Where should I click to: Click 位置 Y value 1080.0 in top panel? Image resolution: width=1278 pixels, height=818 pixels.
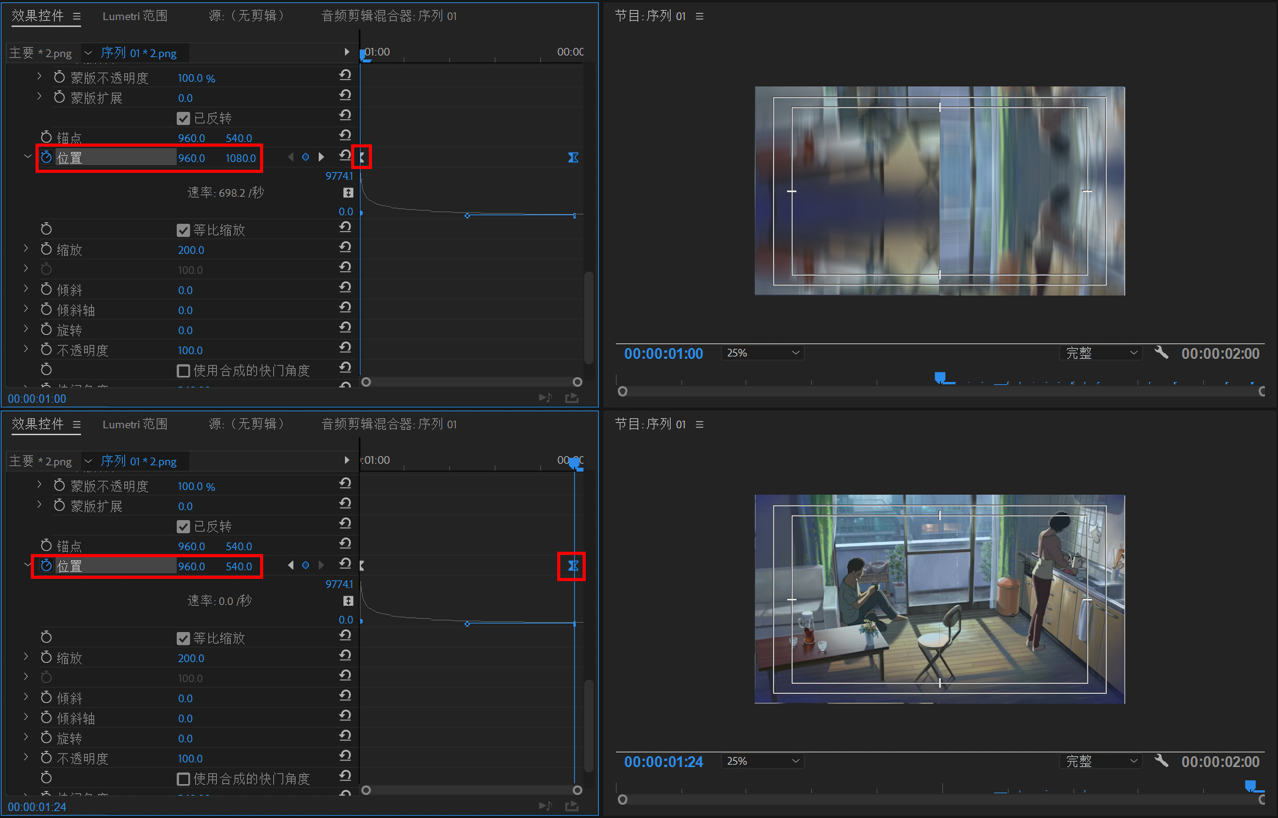point(241,158)
